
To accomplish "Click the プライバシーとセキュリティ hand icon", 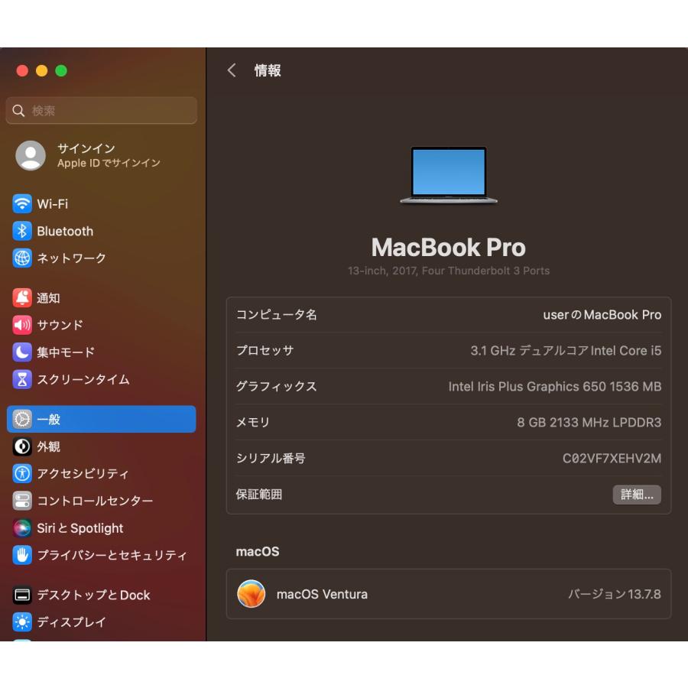I will pyautogui.click(x=22, y=555).
